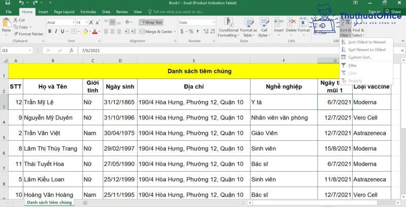Viewport: 406px width, 207px height.
Task: Apply middle vertical alignment
Action: point(112,22)
